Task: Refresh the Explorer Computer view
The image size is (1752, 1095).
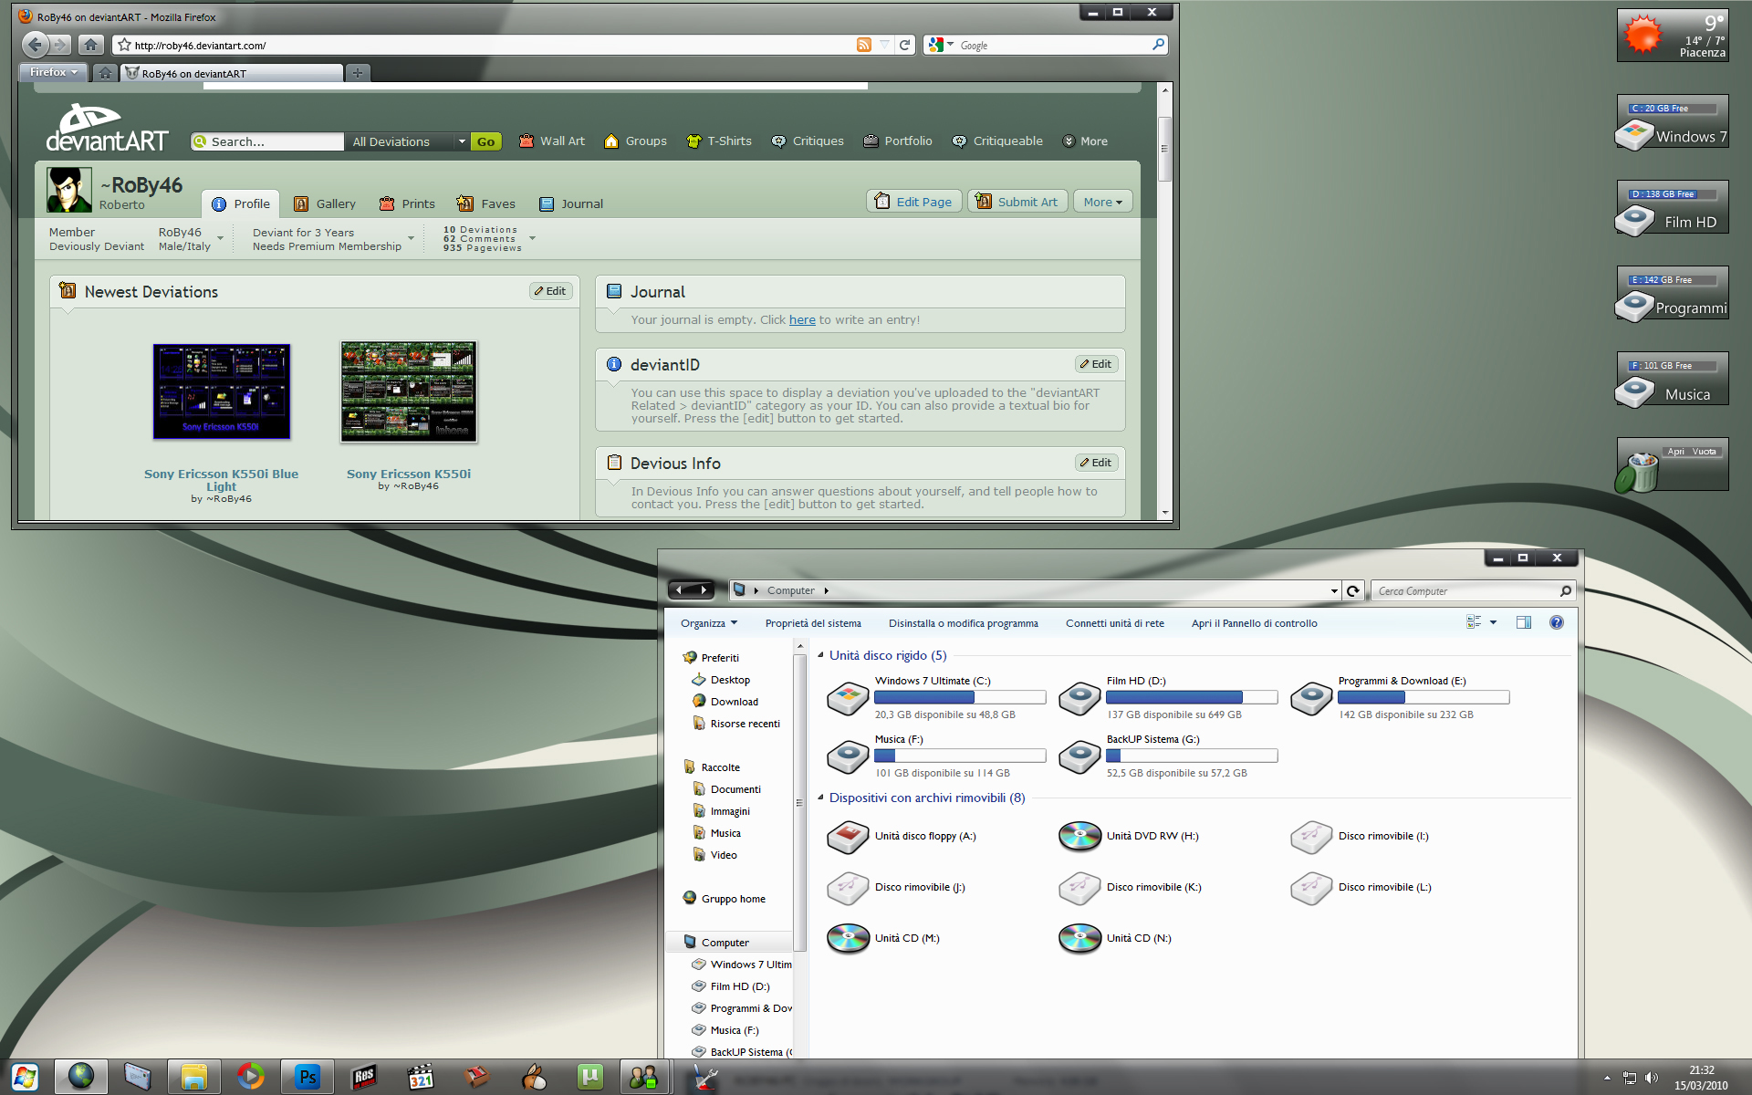Action: tap(1353, 590)
